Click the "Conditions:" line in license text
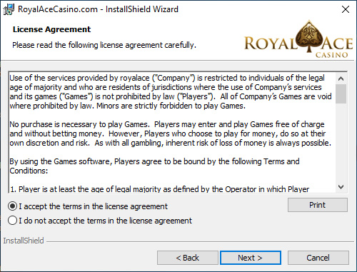This screenshot has height=272, width=357. click(29, 171)
